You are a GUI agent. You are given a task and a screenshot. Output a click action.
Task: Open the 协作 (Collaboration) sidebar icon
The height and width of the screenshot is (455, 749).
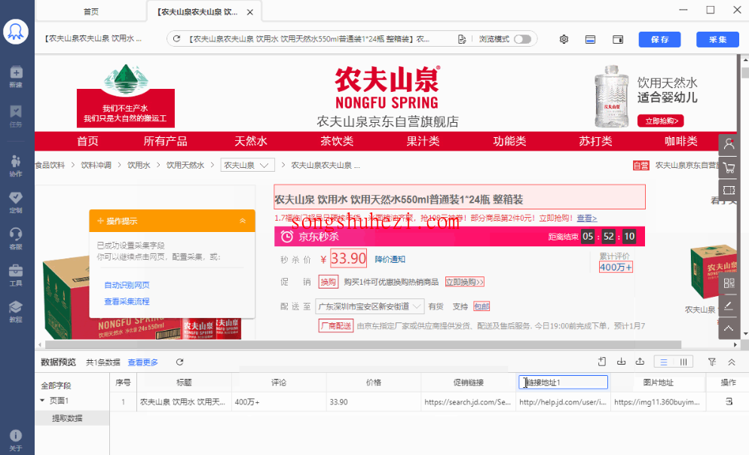(x=16, y=166)
